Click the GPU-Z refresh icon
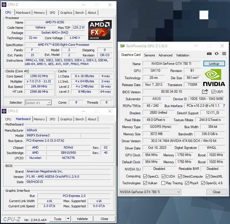Screen dimensions: 230x224 click(x=216, y=54)
